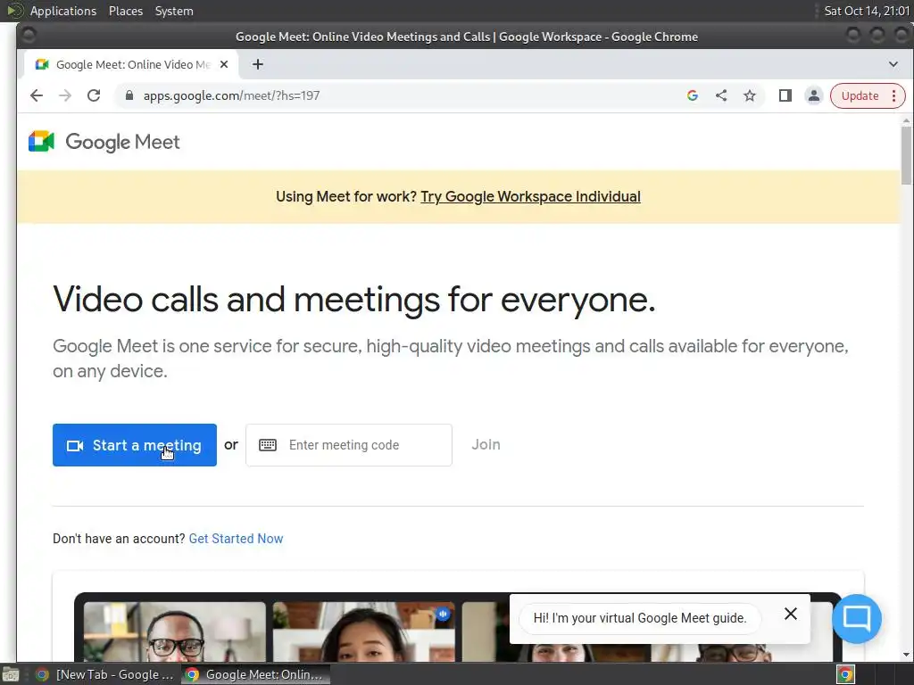Open the Chrome side panel
The height and width of the screenshot is (685, 914).
785,95
